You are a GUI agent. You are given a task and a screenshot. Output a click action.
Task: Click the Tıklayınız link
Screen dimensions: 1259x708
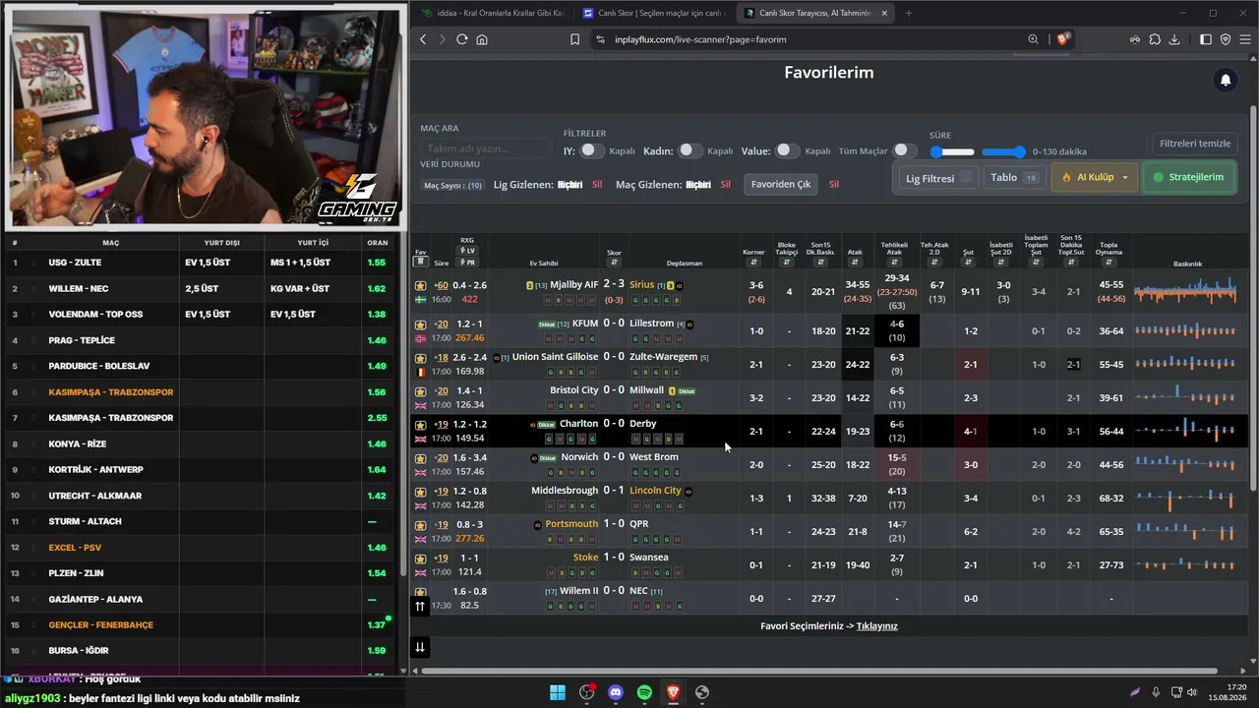click(877, 626)
